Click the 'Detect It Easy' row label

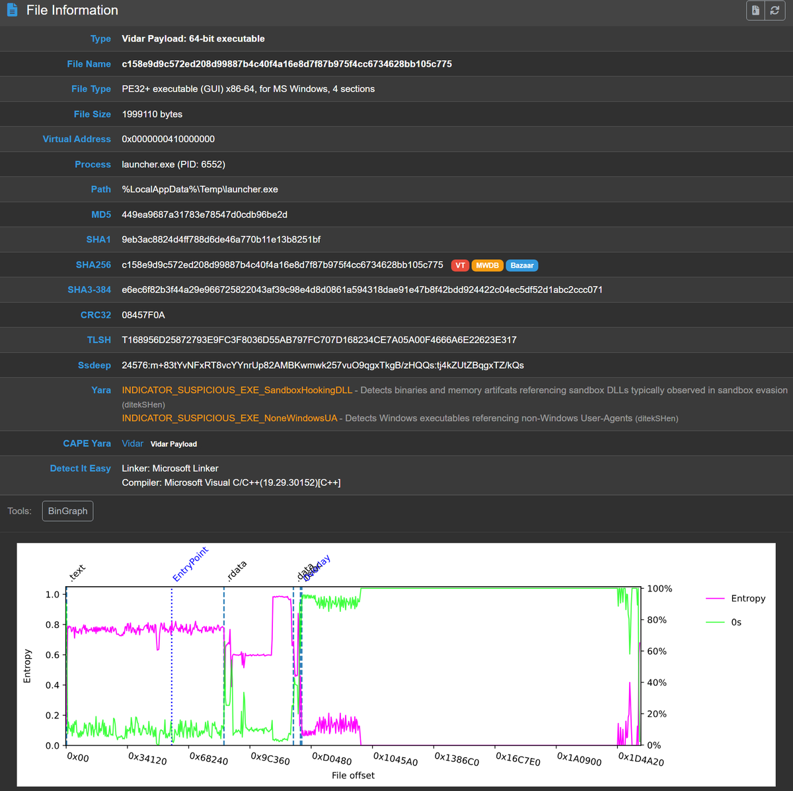click(81, 469)
